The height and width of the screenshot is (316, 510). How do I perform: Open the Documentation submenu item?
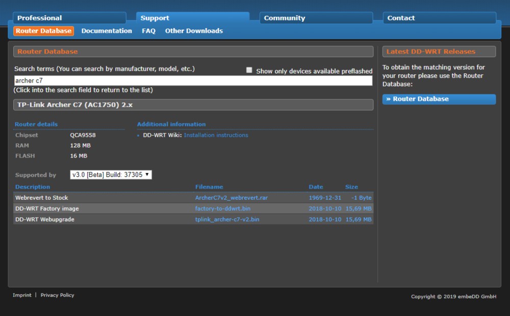(x=107, y=31)
